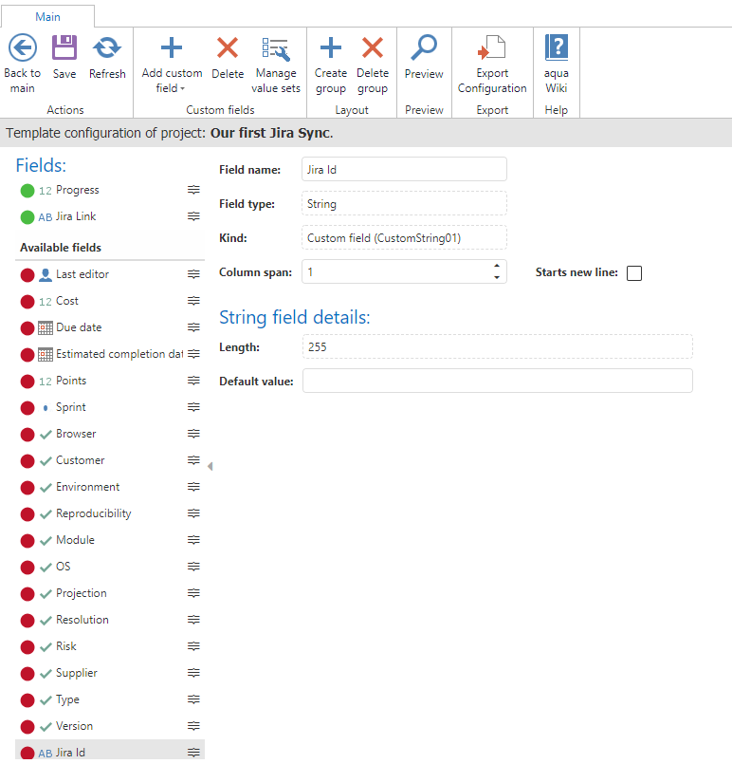Screen dimensions: 732x764
Task: Export the configuration
Action: coord(492,47)
